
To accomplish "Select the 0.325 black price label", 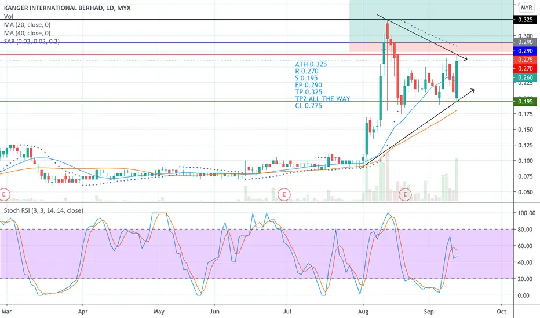I will click(525, 20).
